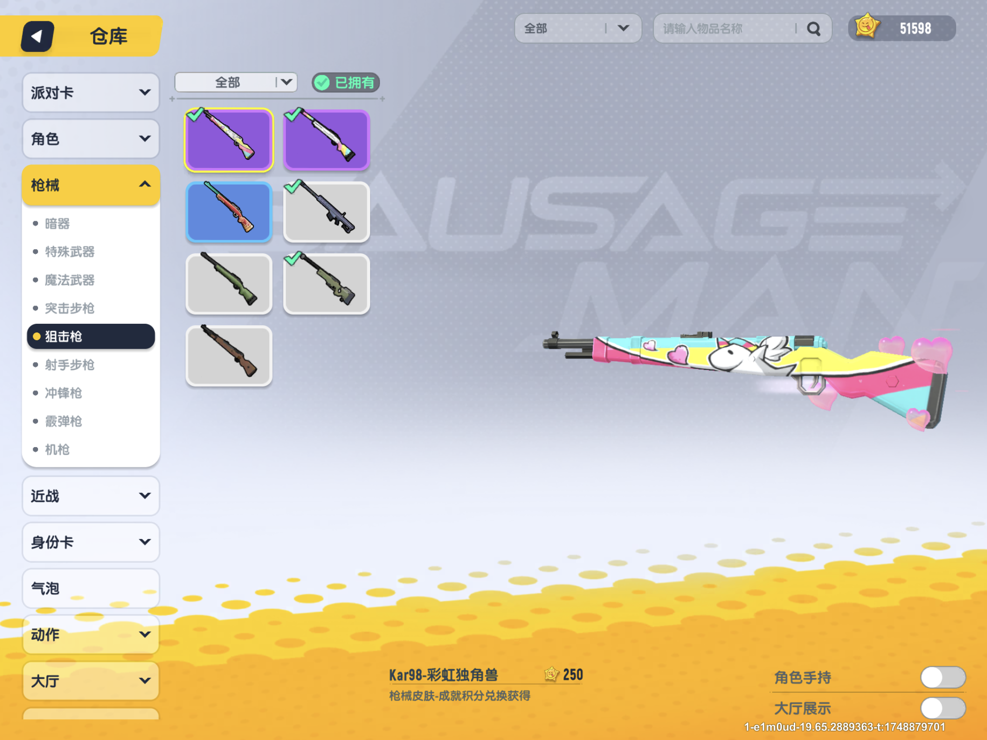Open the 气泡 category
Screen dimensions: 987x740
point(91,588)
